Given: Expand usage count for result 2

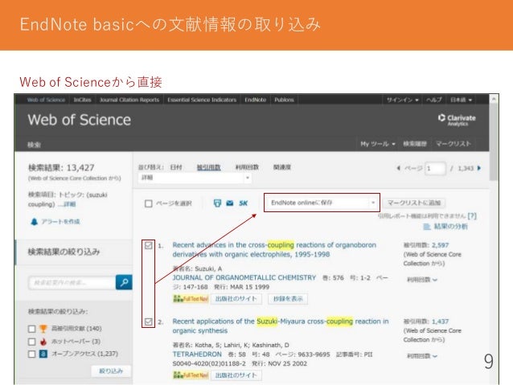Looking at the screenshot, I should point(422,356).
